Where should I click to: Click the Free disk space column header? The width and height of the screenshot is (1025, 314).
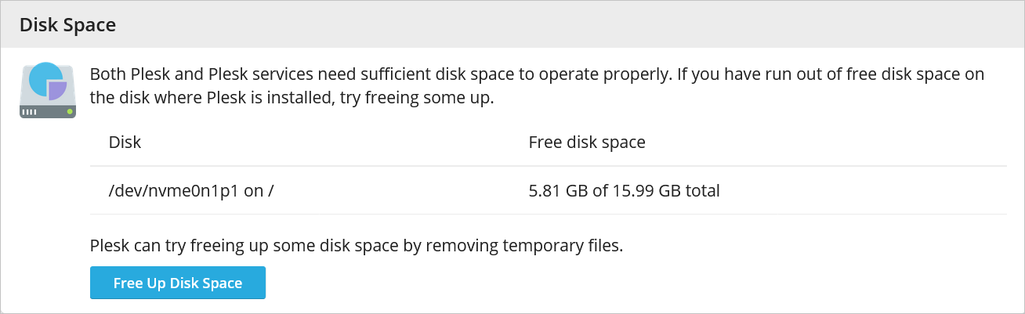tap(587, 143)
